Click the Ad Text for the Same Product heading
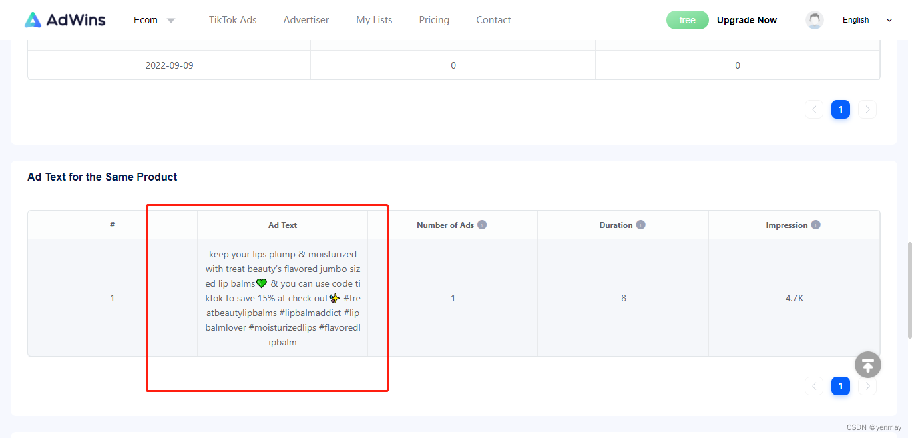 click(102, 177)
